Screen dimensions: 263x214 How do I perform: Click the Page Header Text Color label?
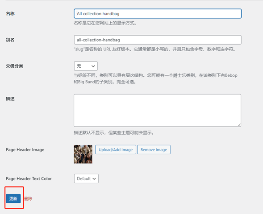(x=29, y=179)
